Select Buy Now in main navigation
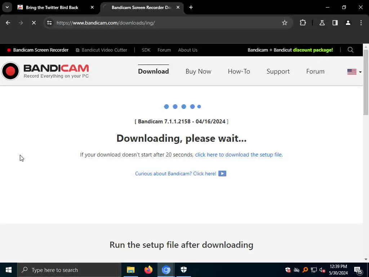Image resolution: width=369 pixels, height=277 pixels. tap(199, 71)
